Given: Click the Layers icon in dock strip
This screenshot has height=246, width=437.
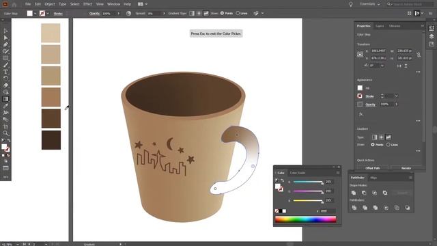Looking at the screenshot, I should [432, 36].
